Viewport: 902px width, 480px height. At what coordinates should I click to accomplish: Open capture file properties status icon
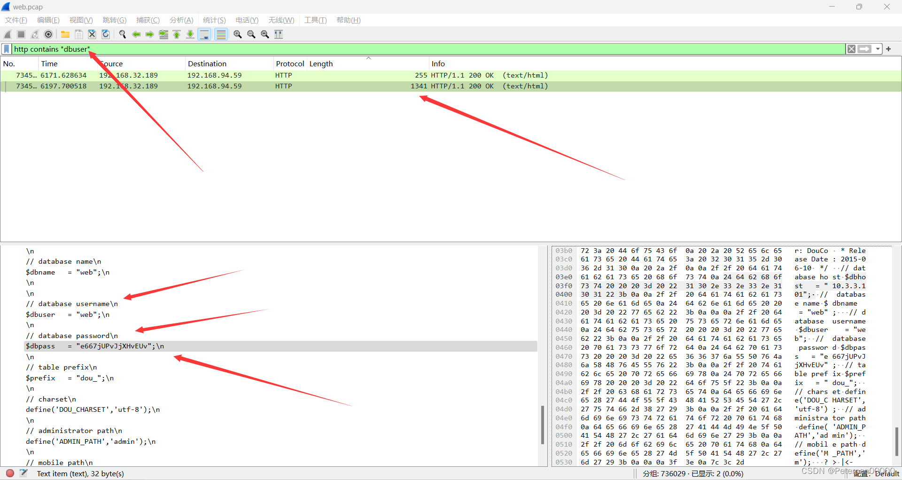23,473
